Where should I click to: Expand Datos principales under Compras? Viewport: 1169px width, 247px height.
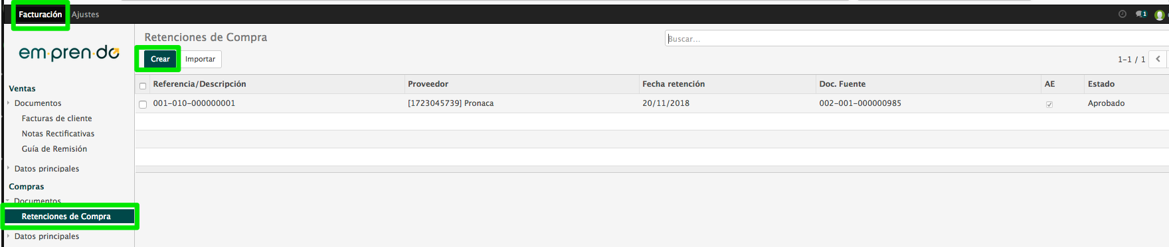tap(46, 236)
